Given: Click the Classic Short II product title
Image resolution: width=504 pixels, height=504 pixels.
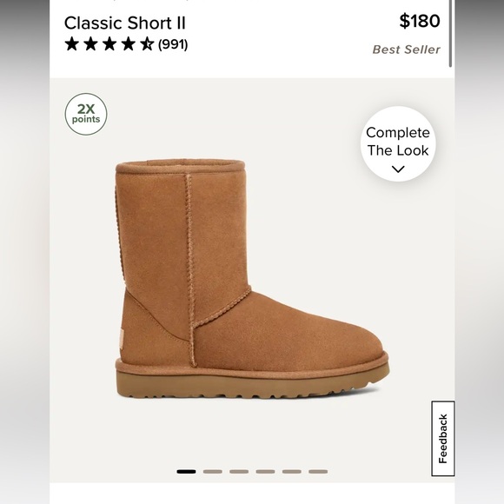Looking at the screenshot, I should click(125, 23).
